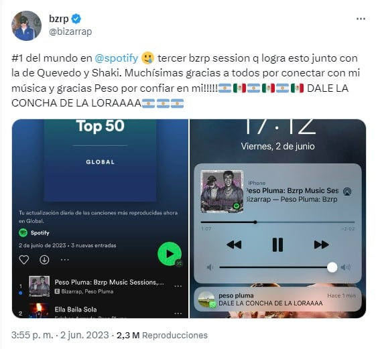376x349 pixels.
Task: Toggle the shuffle badge on the play button
Action: coord(179,263)
